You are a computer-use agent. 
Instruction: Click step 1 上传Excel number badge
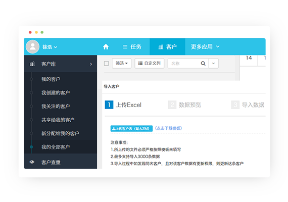point(109,105)
